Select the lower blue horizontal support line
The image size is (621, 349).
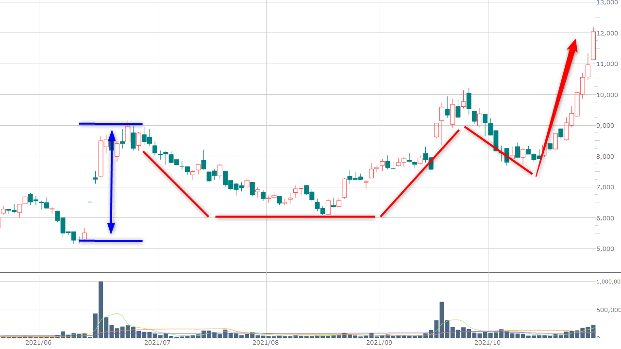[x=111, y=241]
